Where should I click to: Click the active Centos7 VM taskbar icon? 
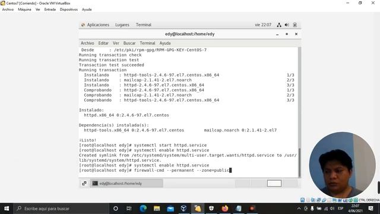pyautogui.click(x=198, y=209)
